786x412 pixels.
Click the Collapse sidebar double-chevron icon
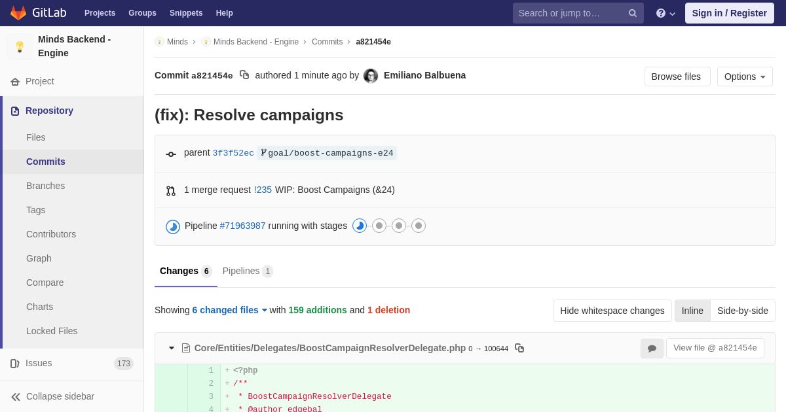[16, 397]
